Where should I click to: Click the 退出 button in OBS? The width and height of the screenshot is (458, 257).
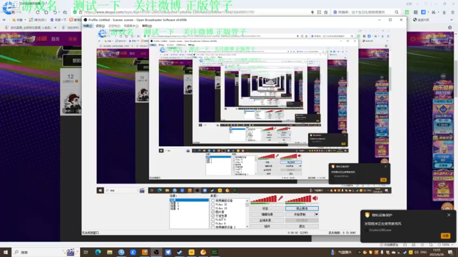tap(302, 226)
